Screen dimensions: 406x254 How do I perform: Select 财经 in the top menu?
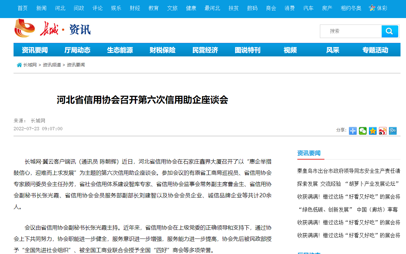pos(135,8)
